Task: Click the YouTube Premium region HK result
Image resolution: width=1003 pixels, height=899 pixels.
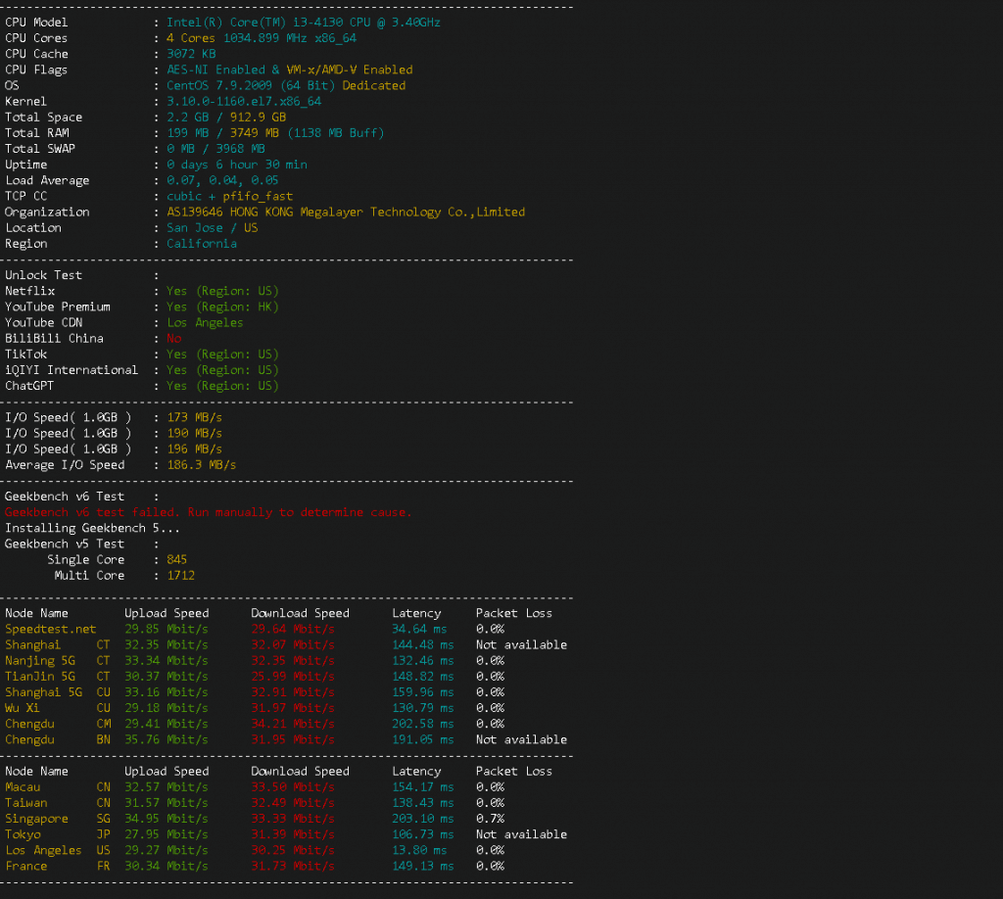Action: (222, 308)
